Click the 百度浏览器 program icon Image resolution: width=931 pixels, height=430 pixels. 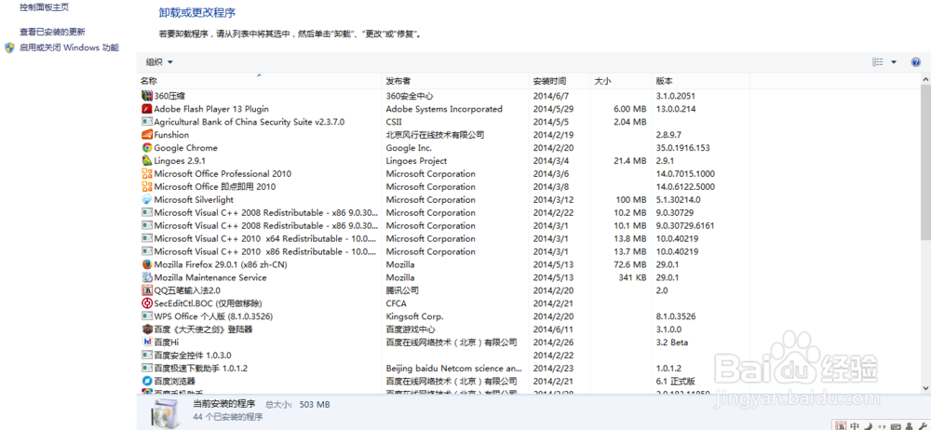click(x=147, y=382)
